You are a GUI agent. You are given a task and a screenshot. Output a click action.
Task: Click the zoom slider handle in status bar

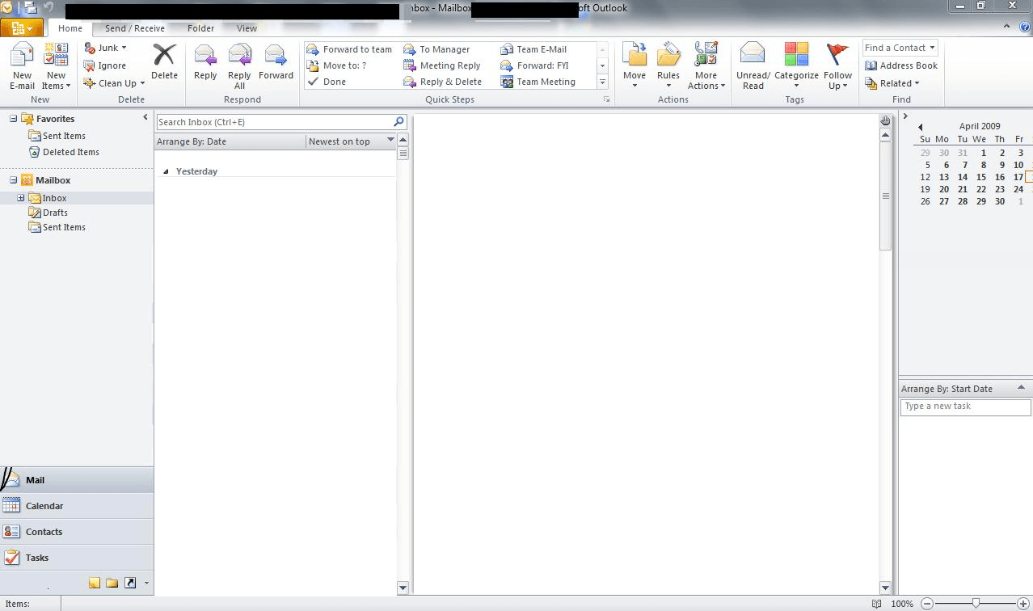click(x=976, y=604)
